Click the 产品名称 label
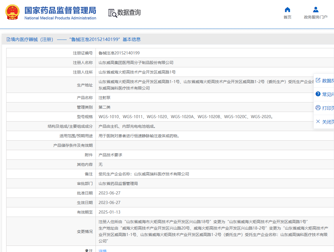The image size is (334, 252). 85,98
